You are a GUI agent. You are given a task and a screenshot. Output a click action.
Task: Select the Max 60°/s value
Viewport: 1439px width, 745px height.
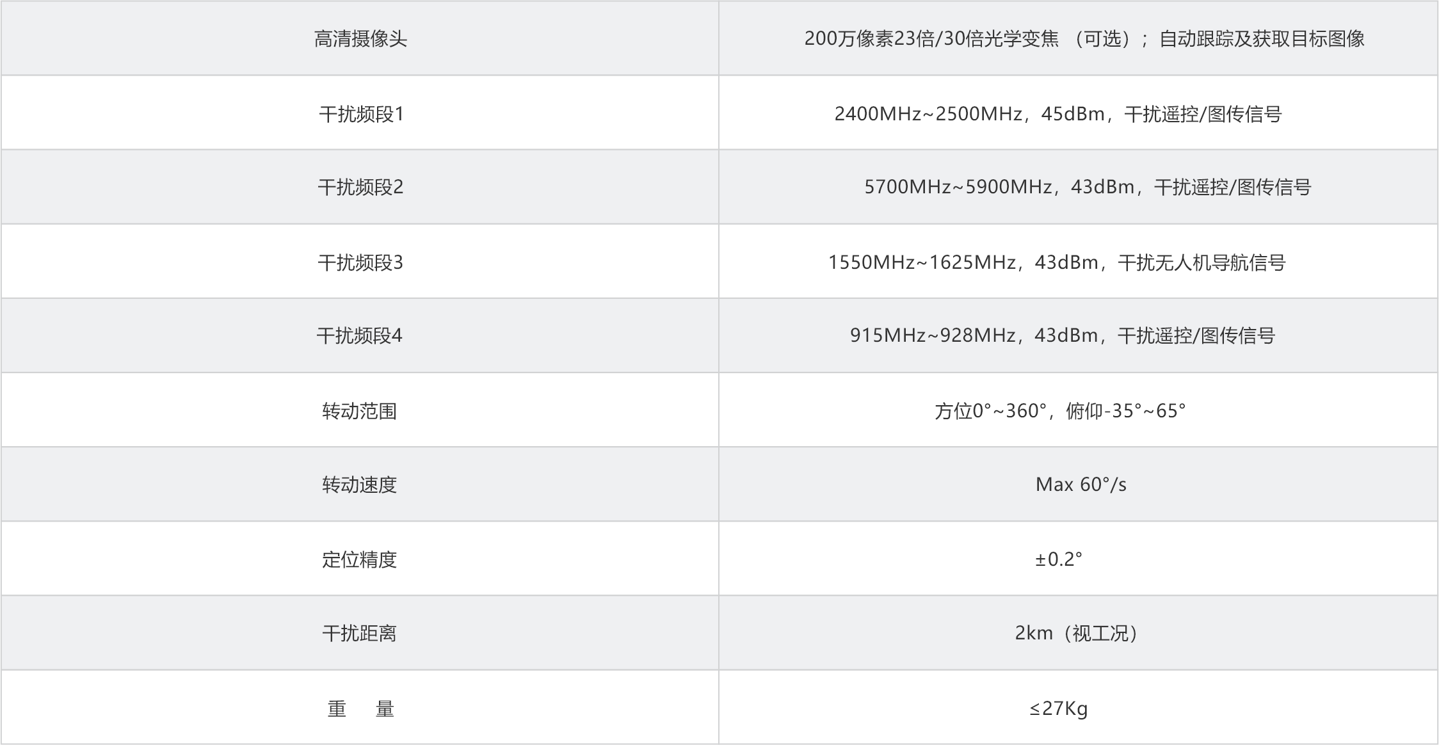pyautogui.click(x=1081, y=485)
